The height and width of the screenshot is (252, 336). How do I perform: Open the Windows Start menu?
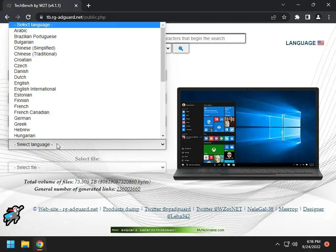[10, 244]
